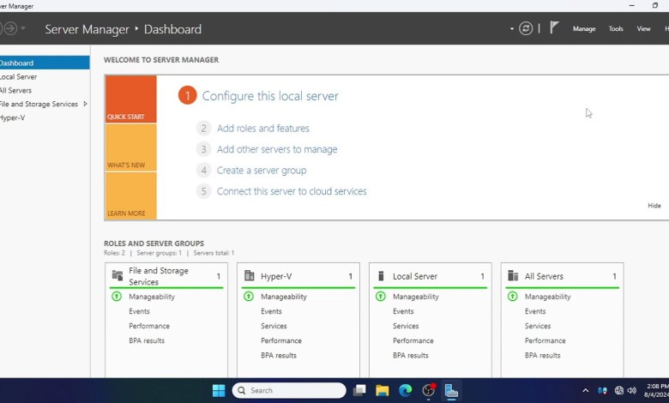Open Performance in Local Server tile
The width and height of the screenshot is (669, 403).
point(413,340)
